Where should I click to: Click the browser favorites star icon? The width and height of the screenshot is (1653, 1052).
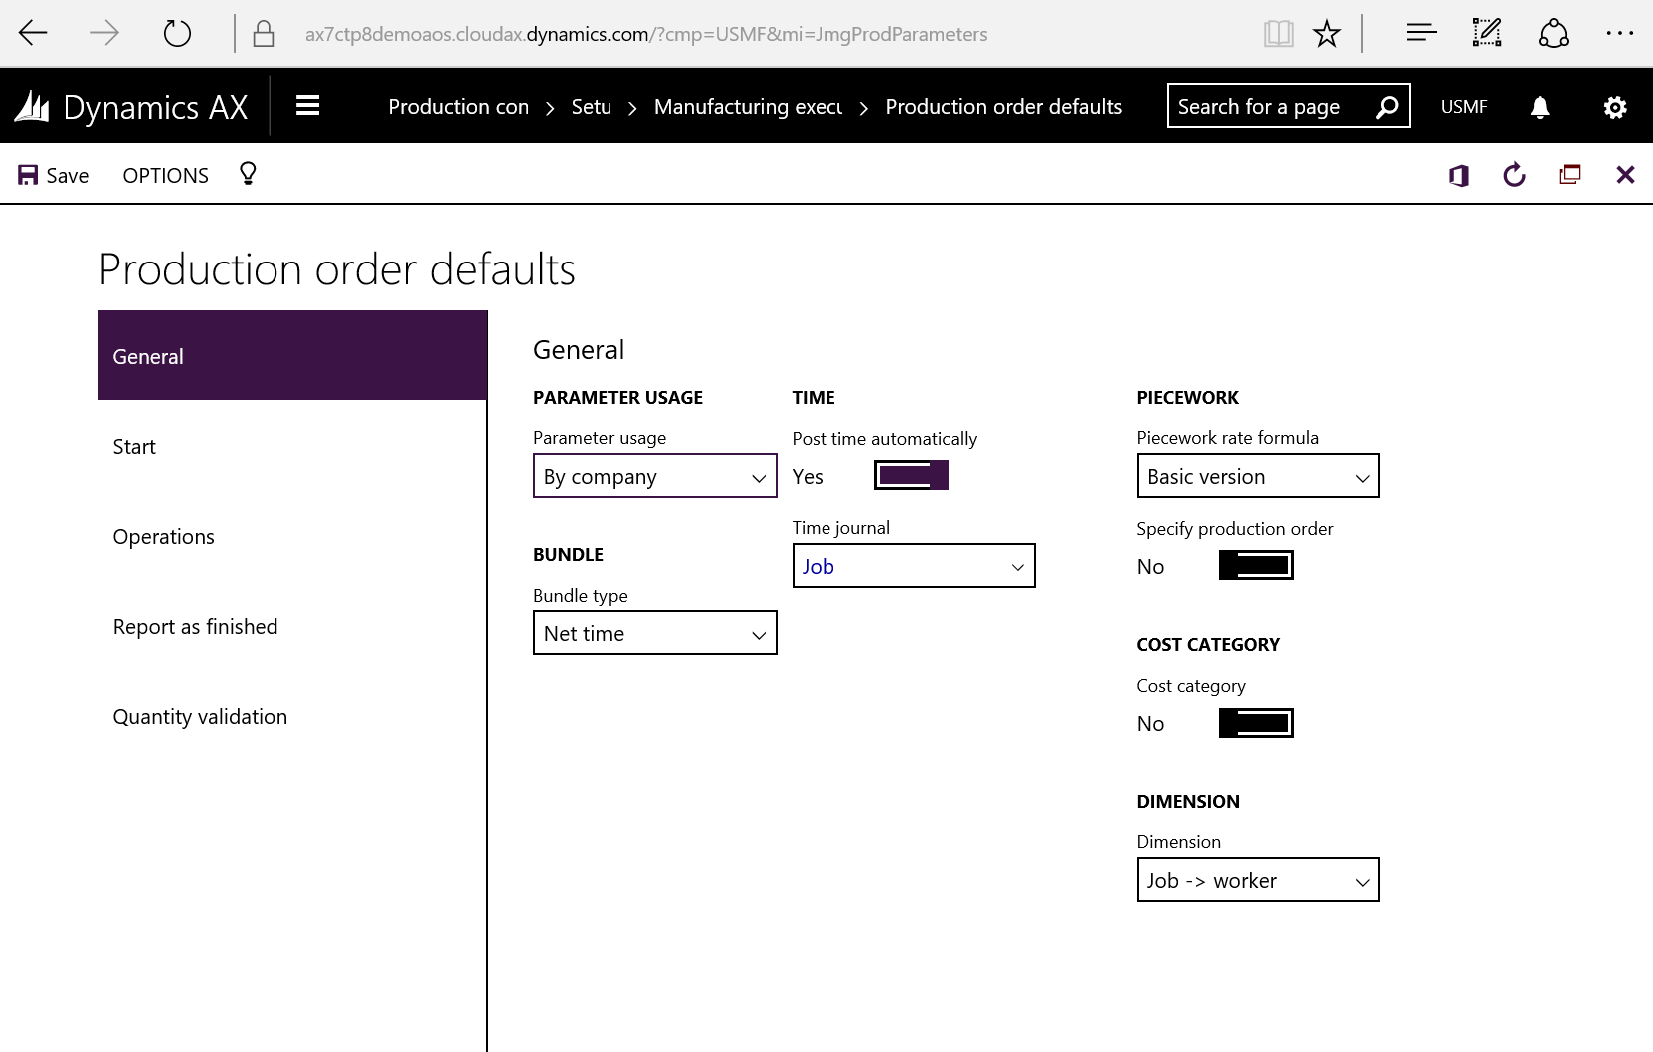tap(1326, 35)
